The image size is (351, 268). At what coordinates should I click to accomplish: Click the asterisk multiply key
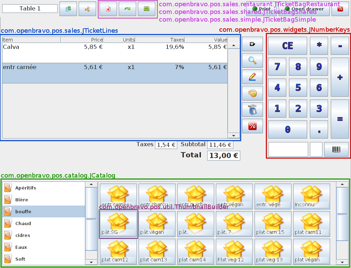tap(319, 46)
